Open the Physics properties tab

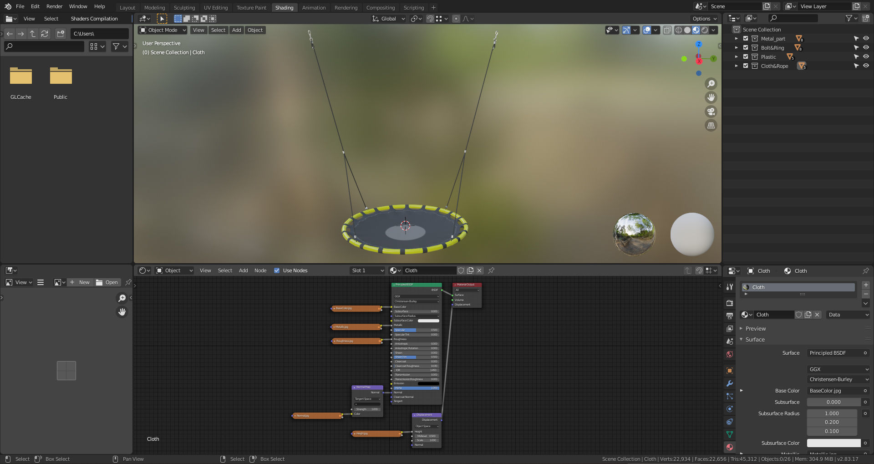(730, 409)
